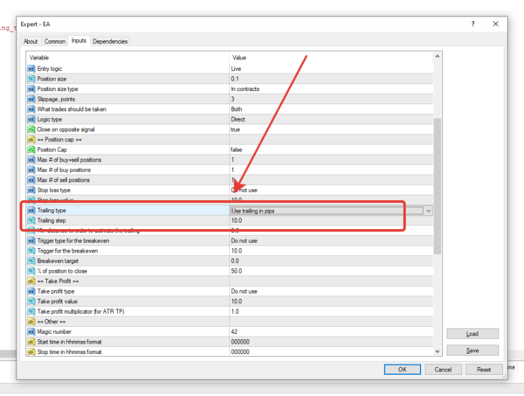Viewport: 524px width, 396px height.
Task: Click the scrollbar down arrow
Action: point(438,351)
